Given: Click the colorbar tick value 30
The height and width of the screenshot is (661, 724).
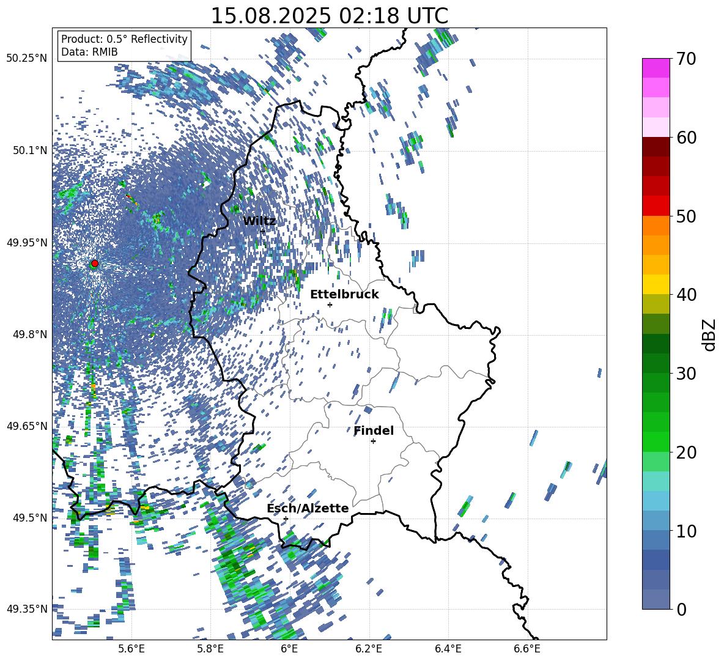Looking at the screenshot, I should click(x=685, y=374).
